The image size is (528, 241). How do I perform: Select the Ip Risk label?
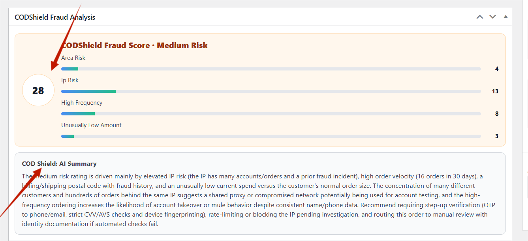coord(70,80)
